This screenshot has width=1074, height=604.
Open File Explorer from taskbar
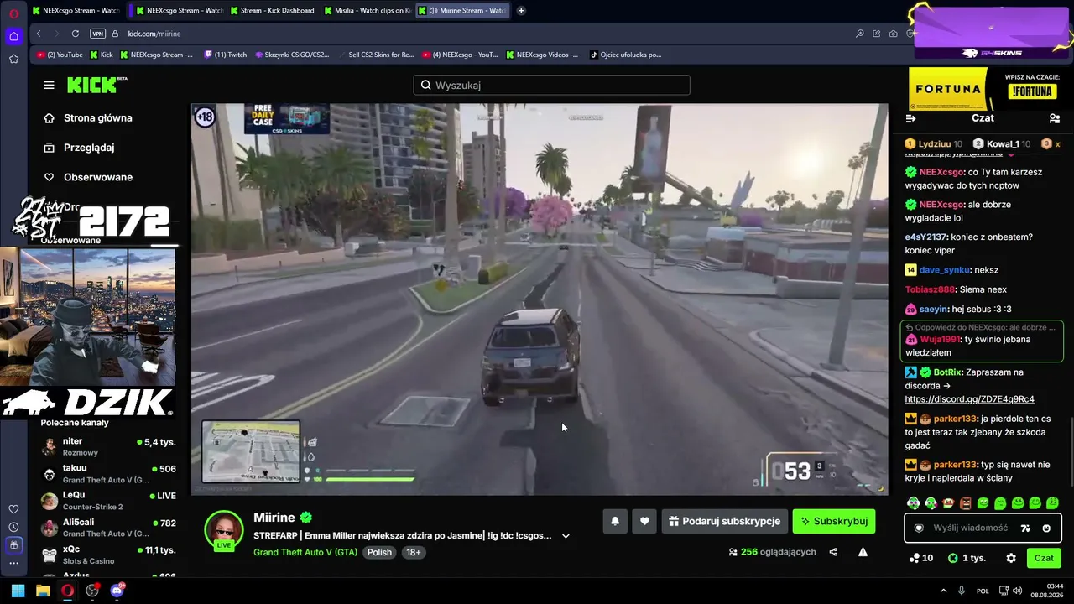(43, 591)
